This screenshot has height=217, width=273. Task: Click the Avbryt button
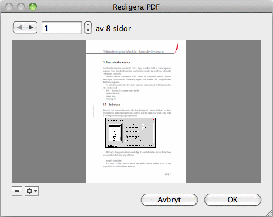coord(169,199)
